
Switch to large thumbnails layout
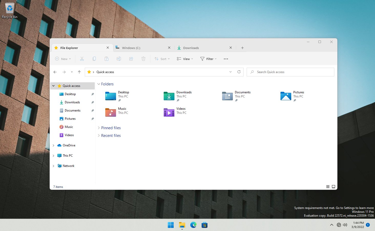(x=333, y=186)
